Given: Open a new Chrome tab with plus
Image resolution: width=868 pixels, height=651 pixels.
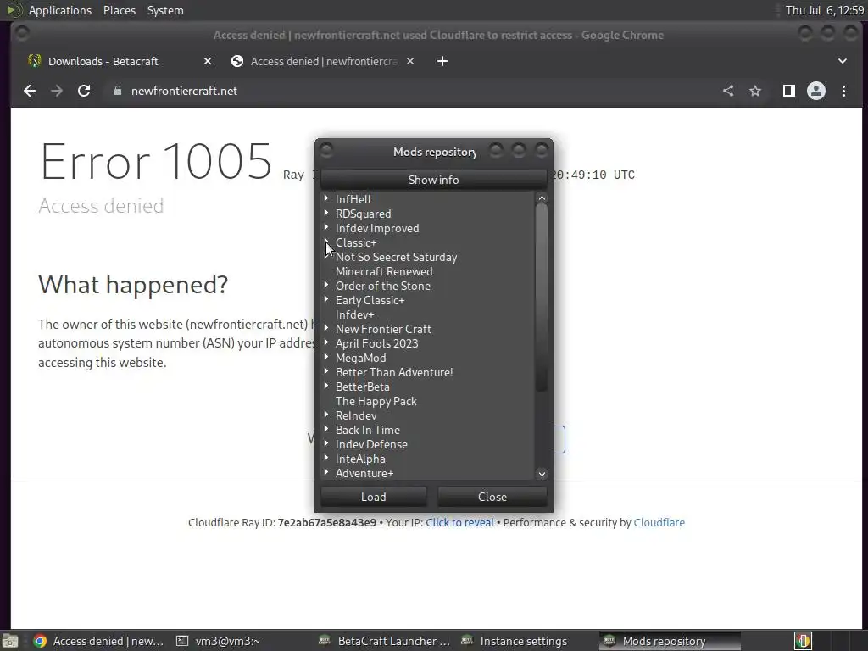Looking at the screenshot, I should [442, 61].
